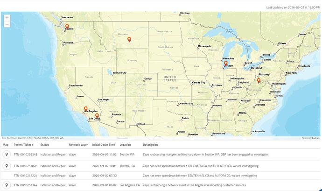Zoom in on the map with plus button
The height and width of the screenshot is (191, 322).
point(7,18)
